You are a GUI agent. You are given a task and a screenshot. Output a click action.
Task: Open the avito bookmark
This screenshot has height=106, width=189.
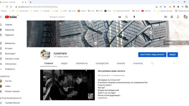(x=91, y=11)
